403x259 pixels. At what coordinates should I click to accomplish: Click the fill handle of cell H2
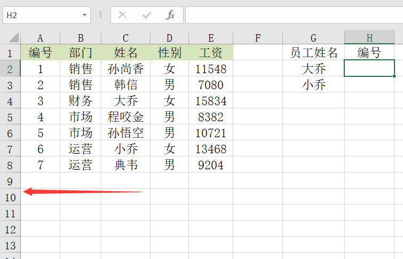click(394, 76)
